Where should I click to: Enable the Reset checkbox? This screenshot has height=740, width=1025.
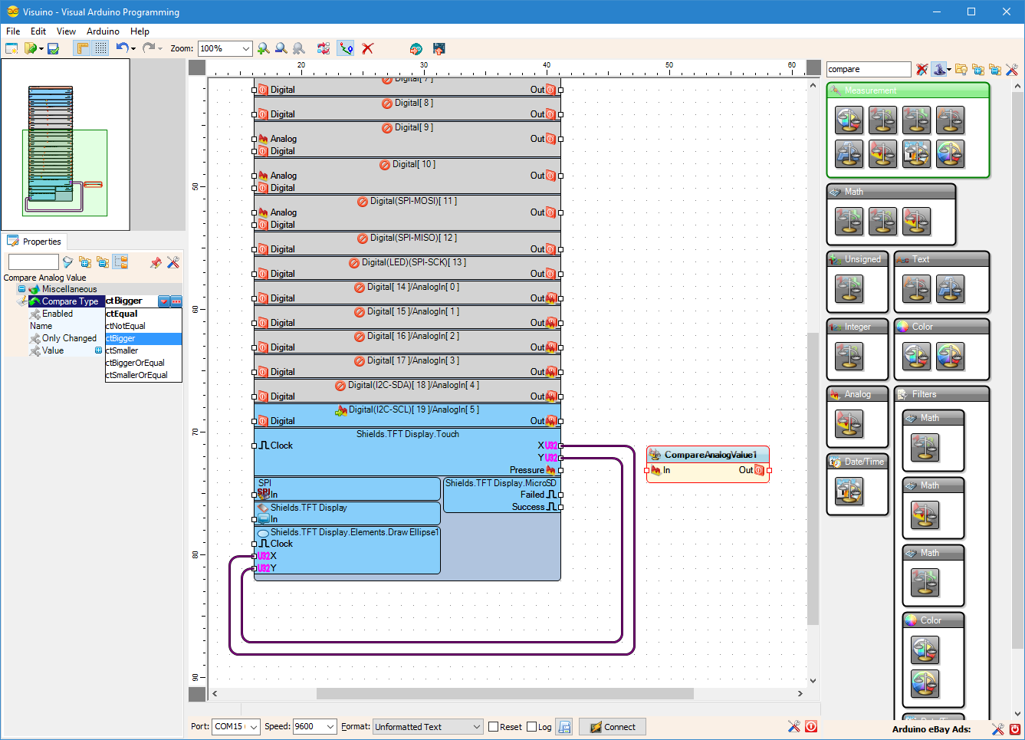pos(493,727)
